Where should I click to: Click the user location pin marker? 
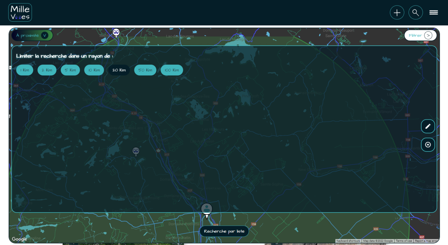point(206,211)
